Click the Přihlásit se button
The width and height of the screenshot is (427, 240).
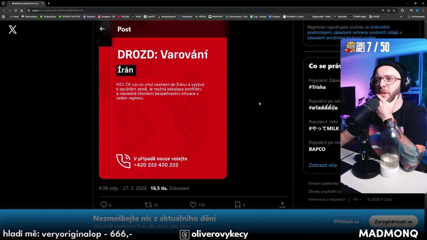[x=346, y=222]
